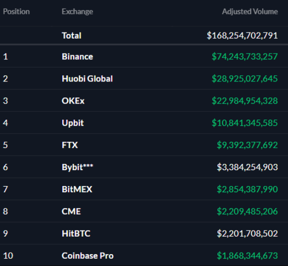Select Bybit volume $3,384,254,903
The image size is (288, 266).
(x=247, y=168)
